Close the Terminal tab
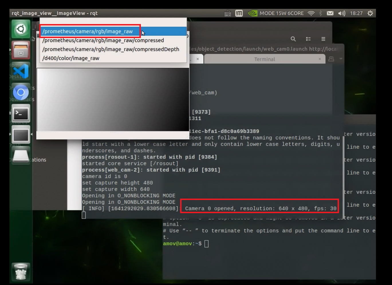The width and height of the screenshot is (392, 285). 320,59
